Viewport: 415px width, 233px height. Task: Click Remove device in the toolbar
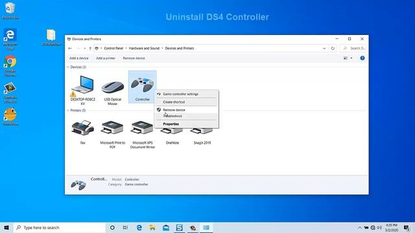click(x=134, y=58)
